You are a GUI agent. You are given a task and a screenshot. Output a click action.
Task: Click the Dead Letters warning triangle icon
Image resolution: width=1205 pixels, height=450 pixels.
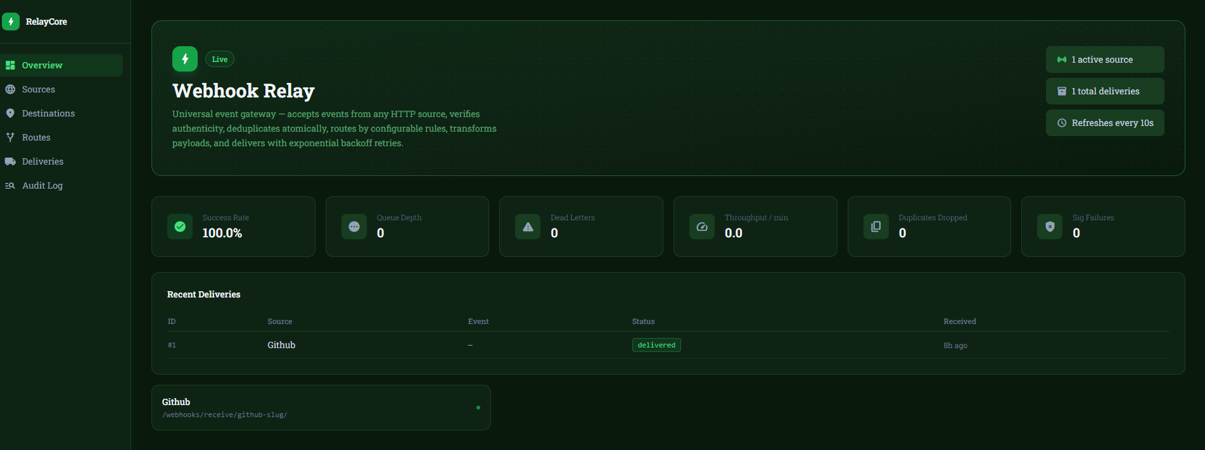[x=528, y=227]
